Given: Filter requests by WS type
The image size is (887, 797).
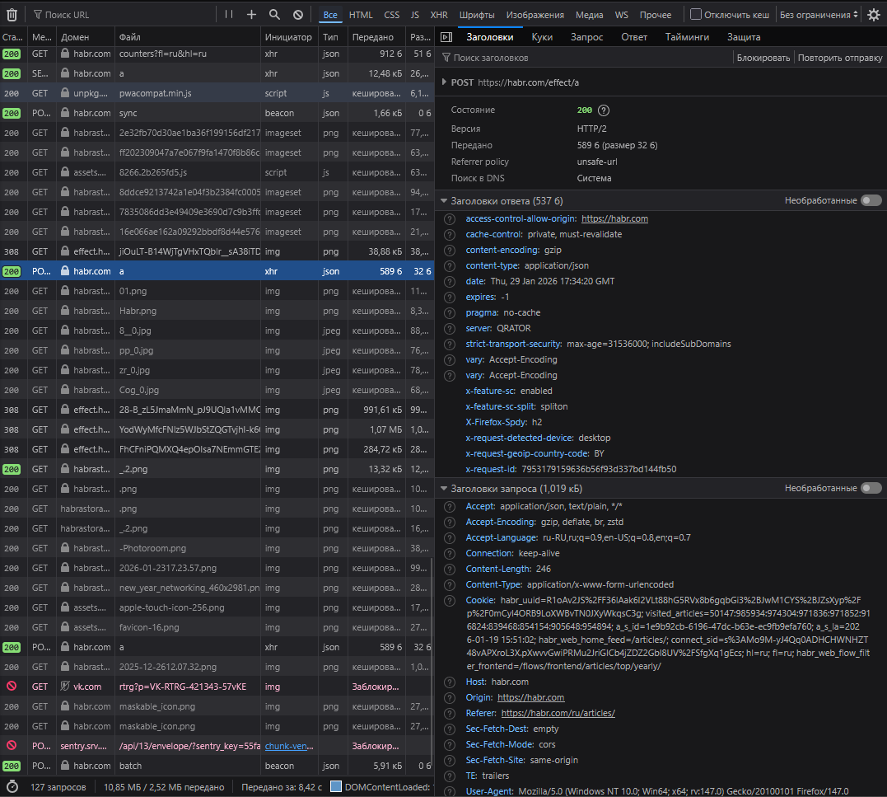Looking at the screenshot, I should point(621,15).
